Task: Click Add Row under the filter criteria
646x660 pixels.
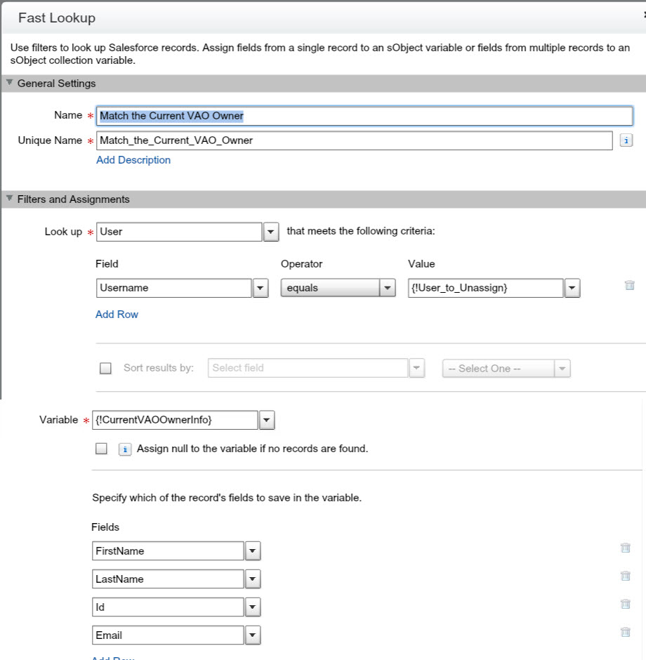Action: click(x=117, y=315)
